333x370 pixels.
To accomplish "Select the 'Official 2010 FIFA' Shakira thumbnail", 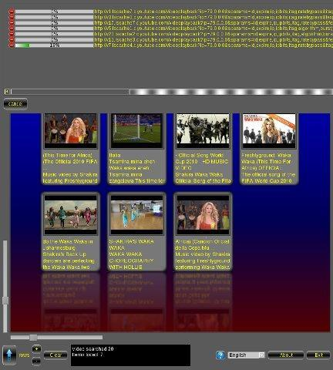I will [x=71, y=131].
